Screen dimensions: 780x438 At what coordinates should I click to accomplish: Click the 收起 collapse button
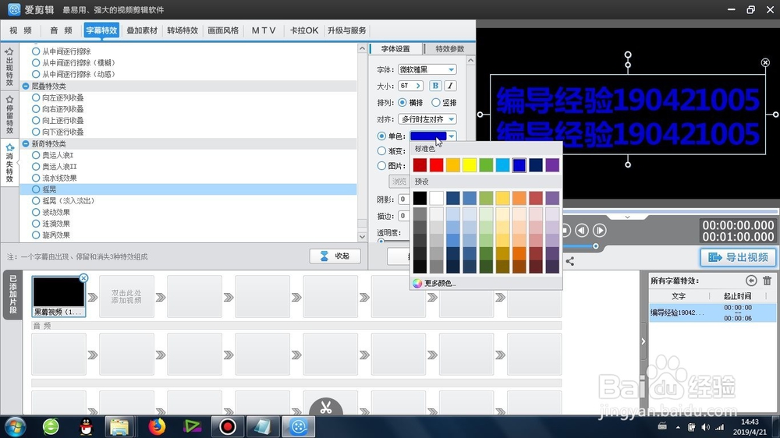click(335, 256)
